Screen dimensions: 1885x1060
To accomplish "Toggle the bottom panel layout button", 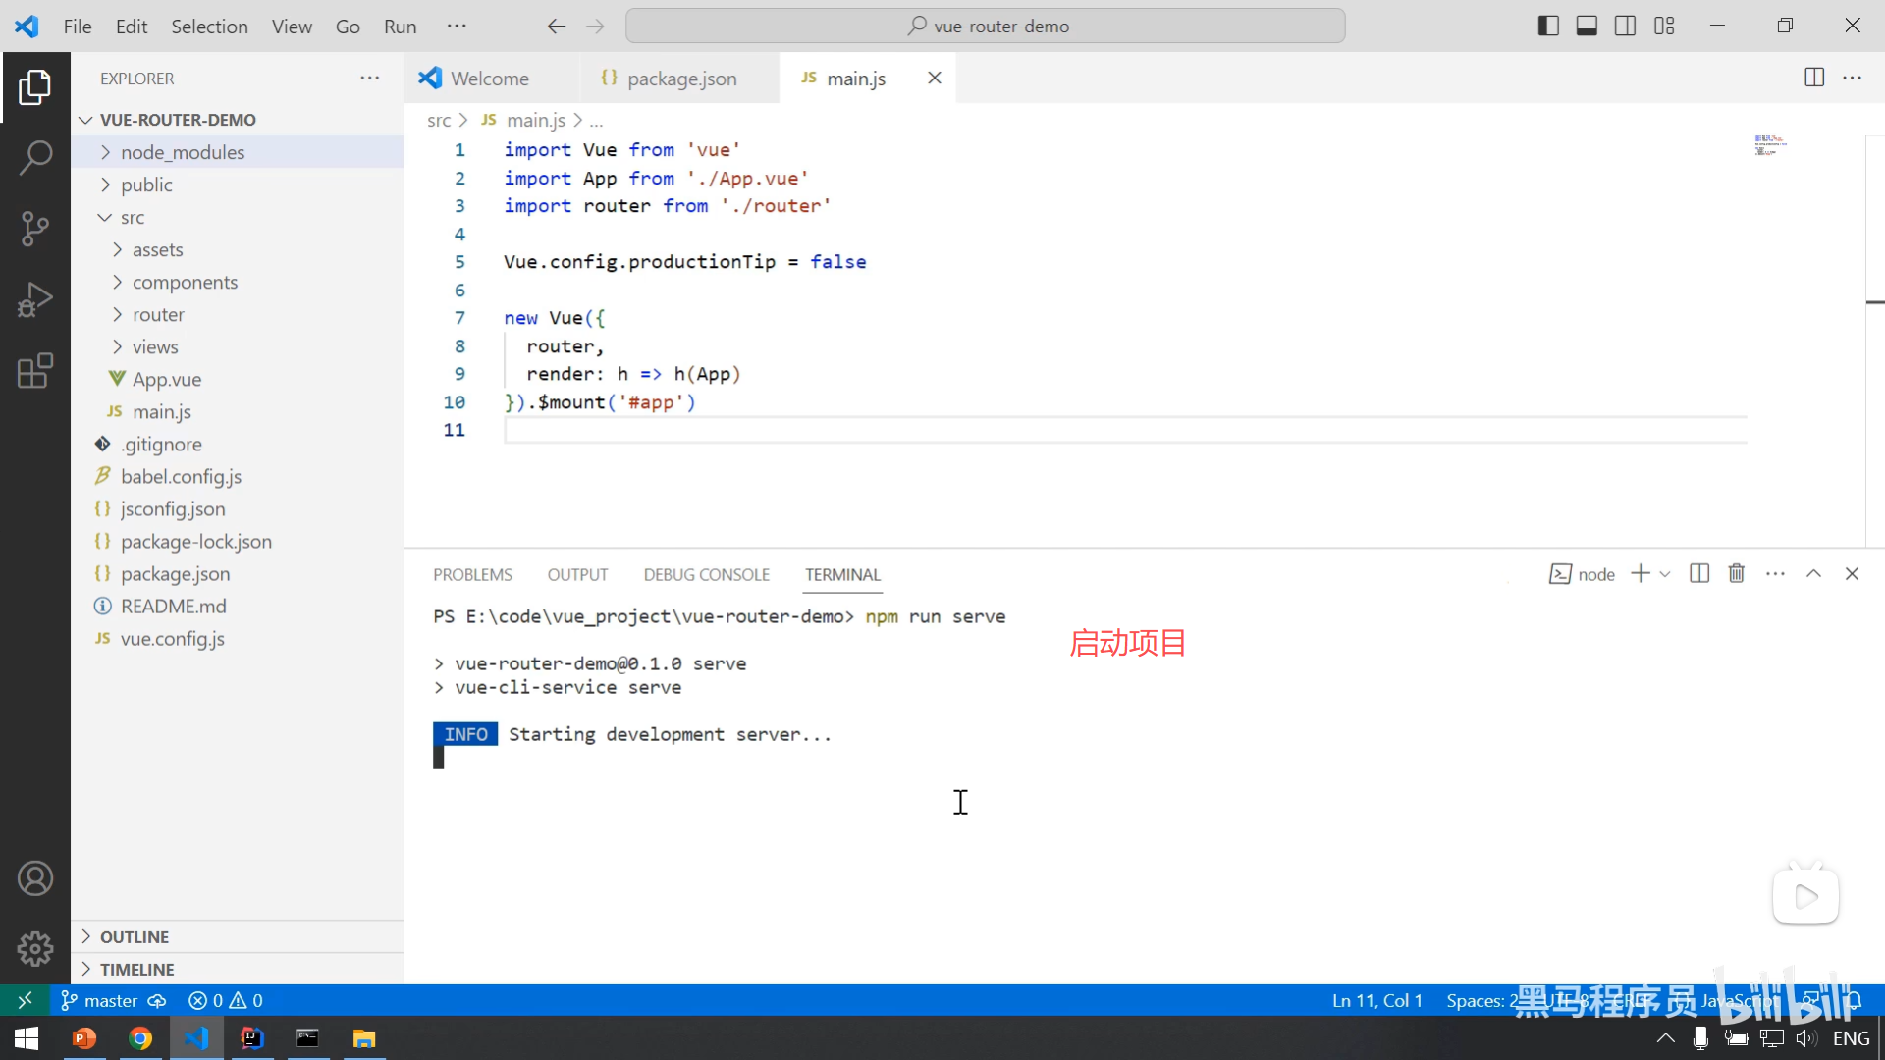I will [x=1587, y=26].
